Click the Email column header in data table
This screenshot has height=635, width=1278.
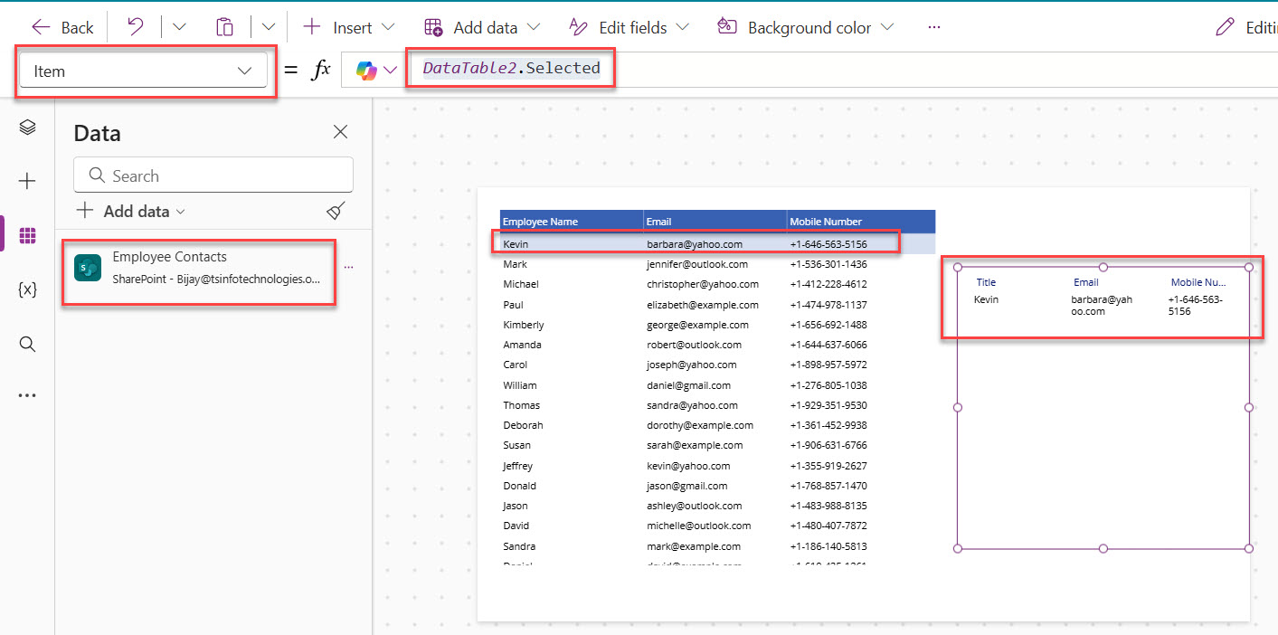pyautogui.click(x=715, y=222)
